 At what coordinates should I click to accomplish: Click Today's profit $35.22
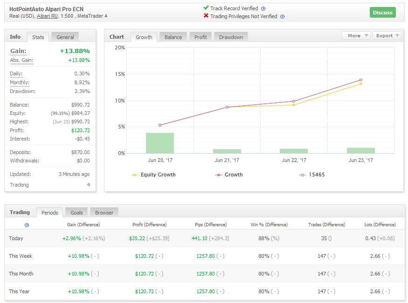[x=137, y=238]
